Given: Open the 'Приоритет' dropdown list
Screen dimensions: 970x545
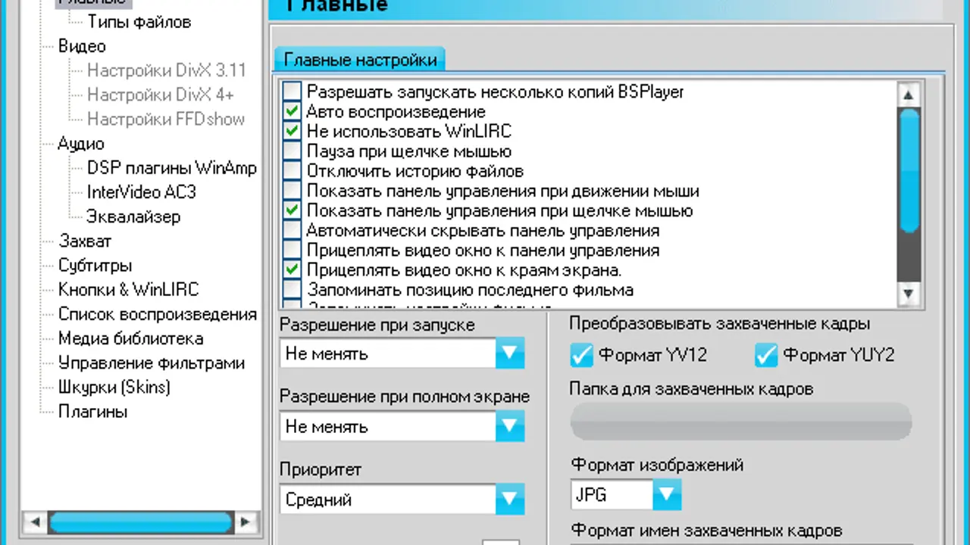Looking at the screenshot, I should coord(509,500).
